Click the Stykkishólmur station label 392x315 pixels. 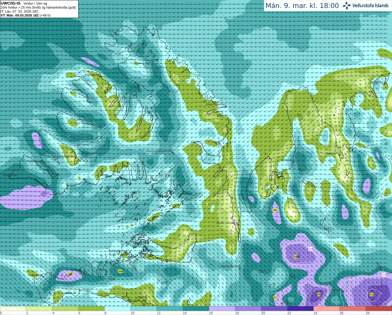point(117,251)
